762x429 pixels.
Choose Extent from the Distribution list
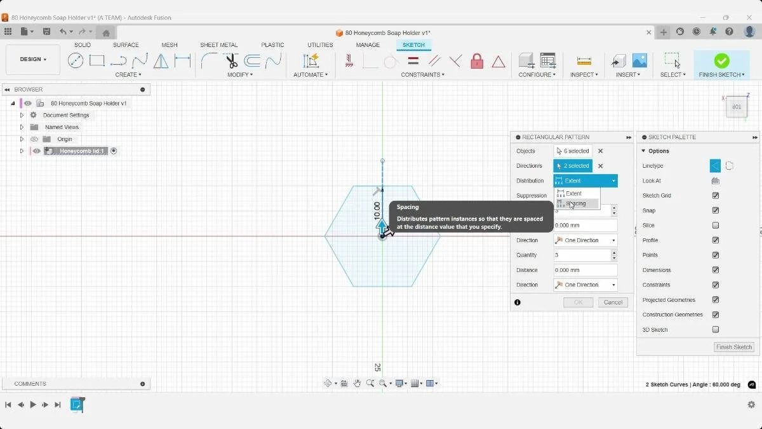577,193
